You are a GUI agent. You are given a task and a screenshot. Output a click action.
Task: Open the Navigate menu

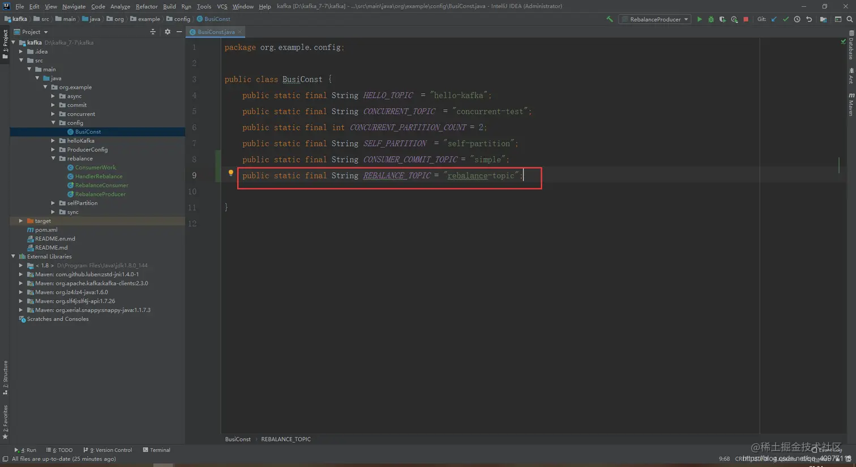point(74,6)
